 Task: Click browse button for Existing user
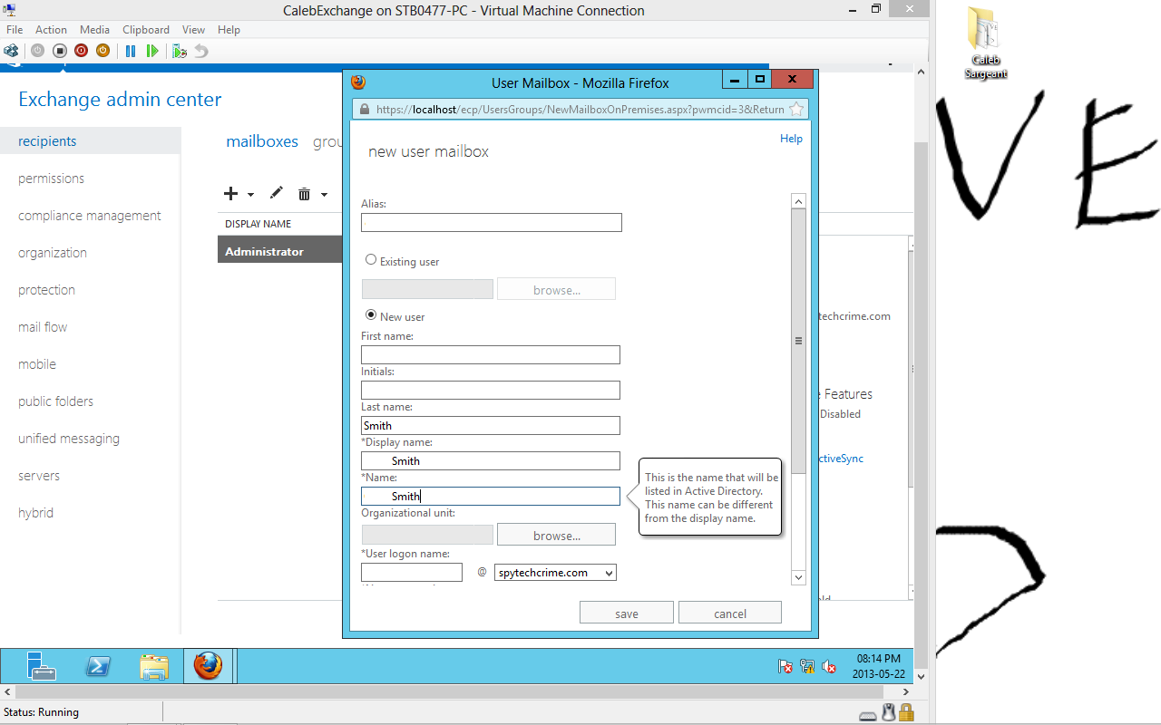pyautogui.click(x=556, y=289)
